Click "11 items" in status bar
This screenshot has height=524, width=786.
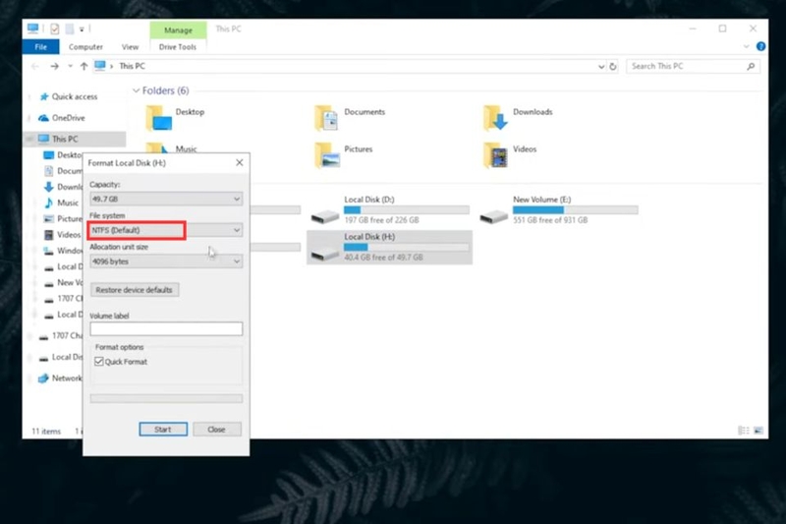coord(46,432)
